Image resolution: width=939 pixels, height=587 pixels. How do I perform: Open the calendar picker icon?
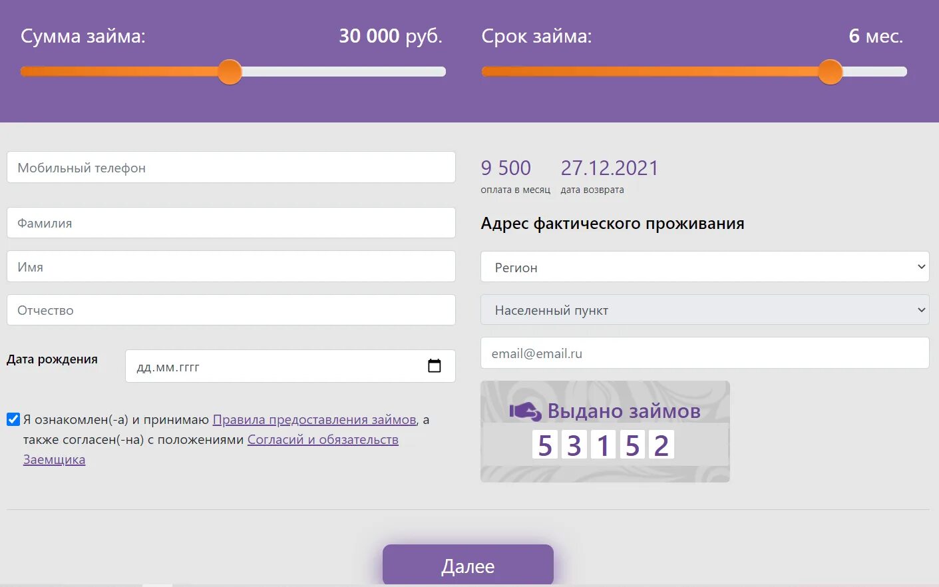point(435,365)
